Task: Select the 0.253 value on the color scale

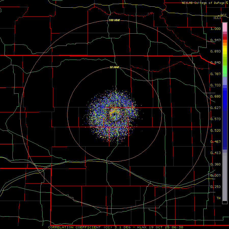Action: (x=216, y=187)
